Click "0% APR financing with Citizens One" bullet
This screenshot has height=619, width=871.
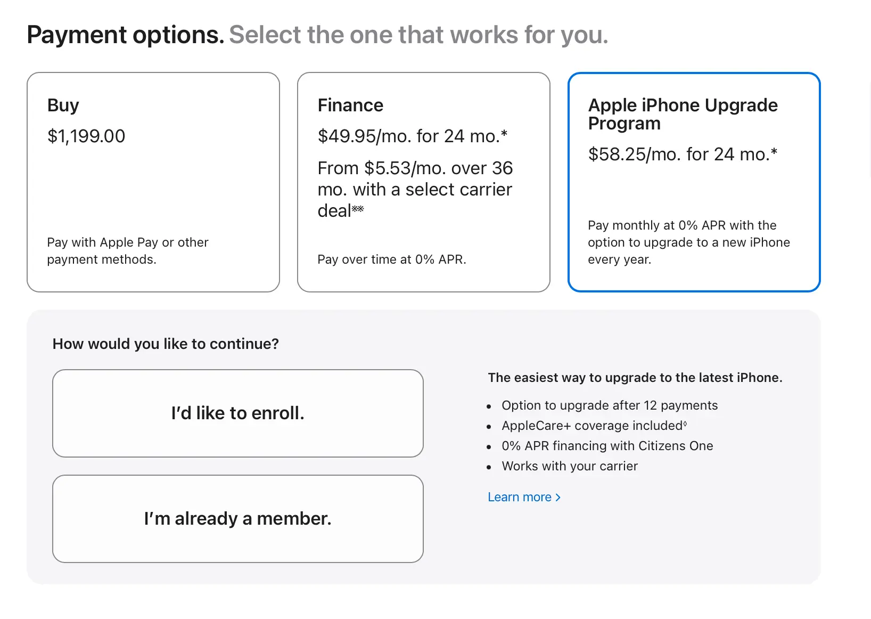click(x=607, y=446)
